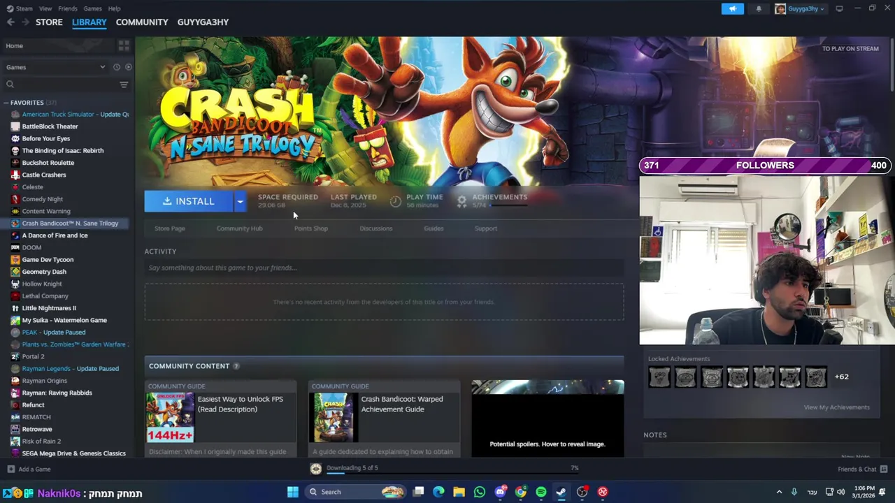Open the Support link

click(x=486, y=228)
